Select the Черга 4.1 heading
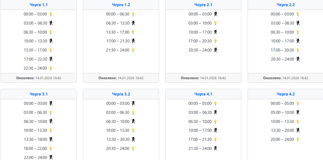The image size is (323, 160). coord(203,94)
